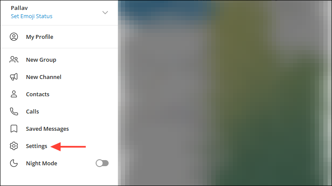Open the Settings menu label

(36, 146)
